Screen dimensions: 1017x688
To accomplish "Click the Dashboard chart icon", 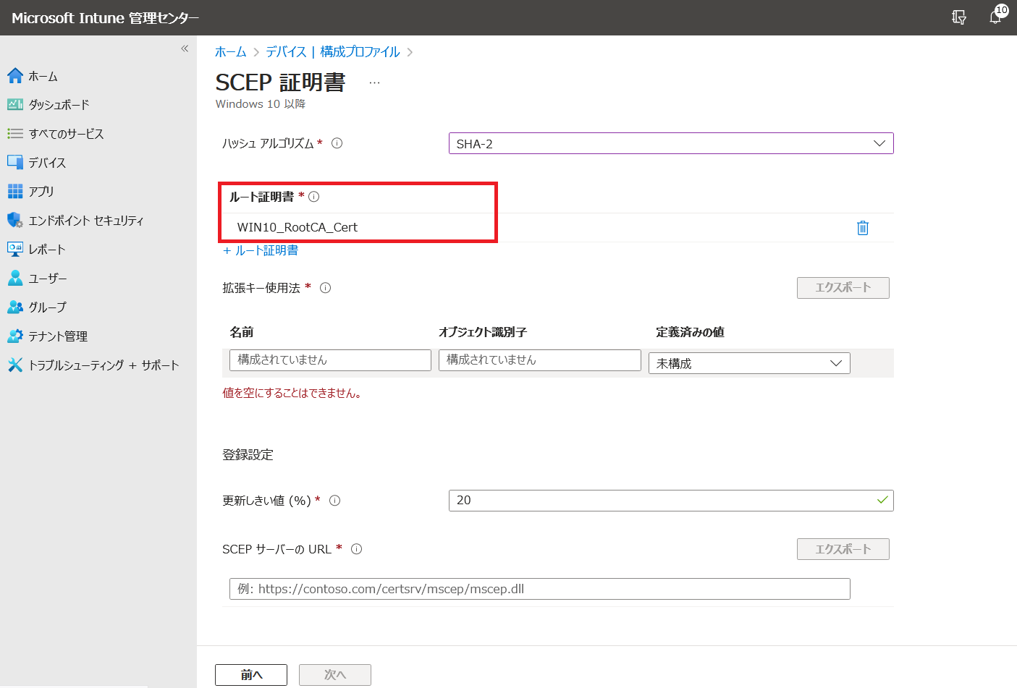I will point(15,104).
